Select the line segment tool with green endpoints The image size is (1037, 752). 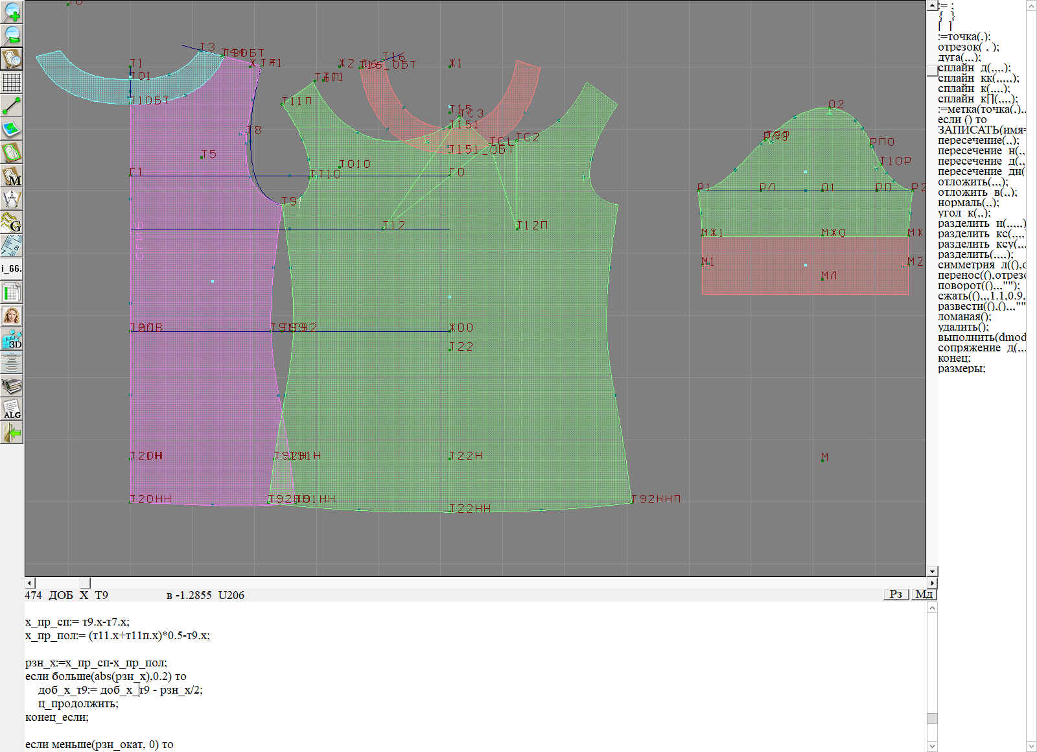tap(12, 105)
